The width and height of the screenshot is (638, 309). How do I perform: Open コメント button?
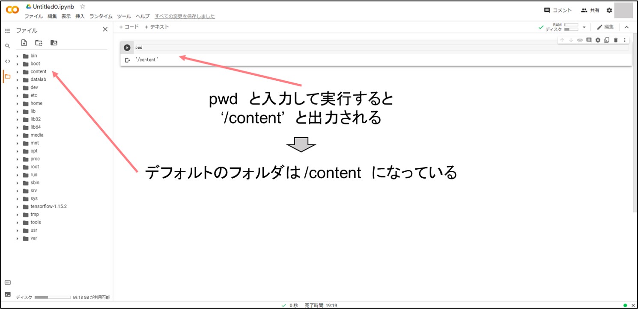tap(558, 10)
